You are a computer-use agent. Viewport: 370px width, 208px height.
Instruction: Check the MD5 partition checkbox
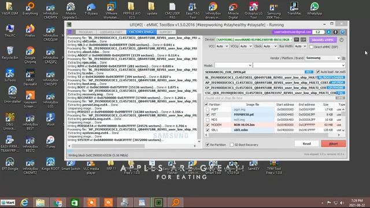(208, 120)
